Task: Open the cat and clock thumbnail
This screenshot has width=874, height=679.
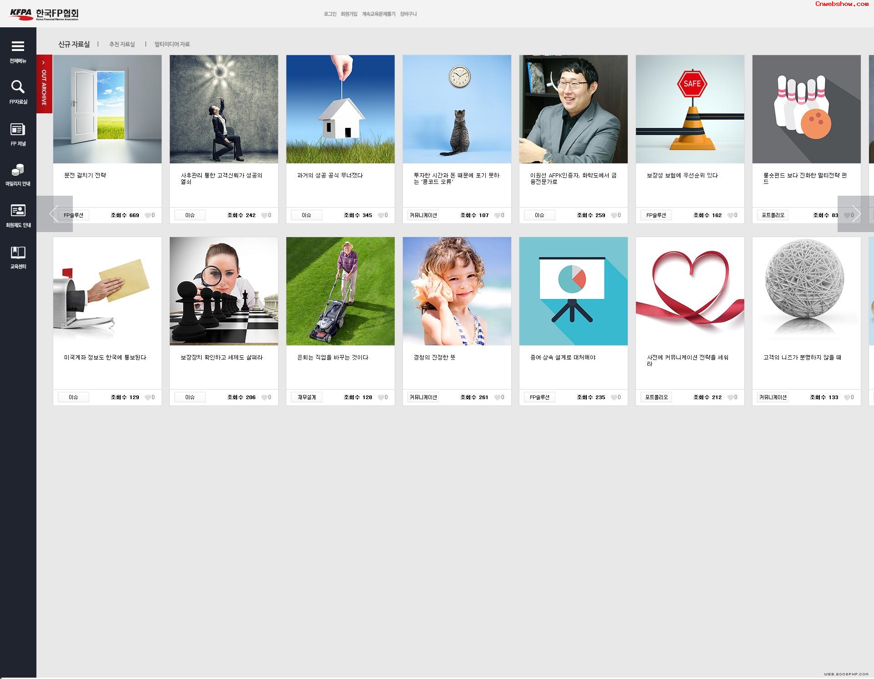Action: click(457, 109)
